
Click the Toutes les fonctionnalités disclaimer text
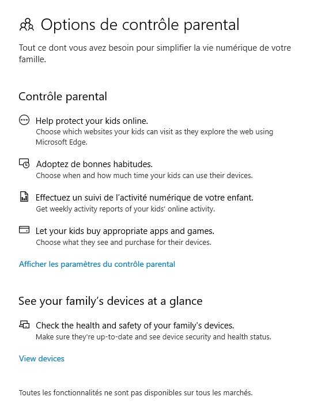tap(135, 393)
